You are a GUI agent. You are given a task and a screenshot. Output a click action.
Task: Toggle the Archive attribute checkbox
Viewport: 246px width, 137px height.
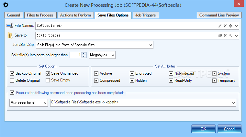pos(96,73)
